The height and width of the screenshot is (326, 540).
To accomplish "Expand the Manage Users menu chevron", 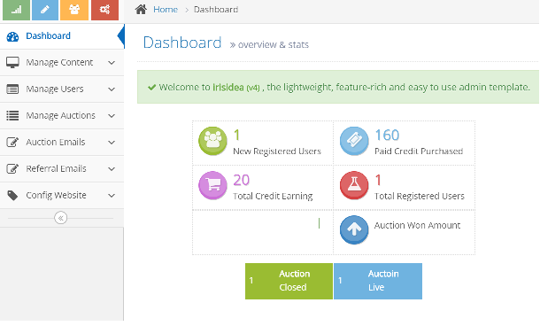I will coord(112,89).
